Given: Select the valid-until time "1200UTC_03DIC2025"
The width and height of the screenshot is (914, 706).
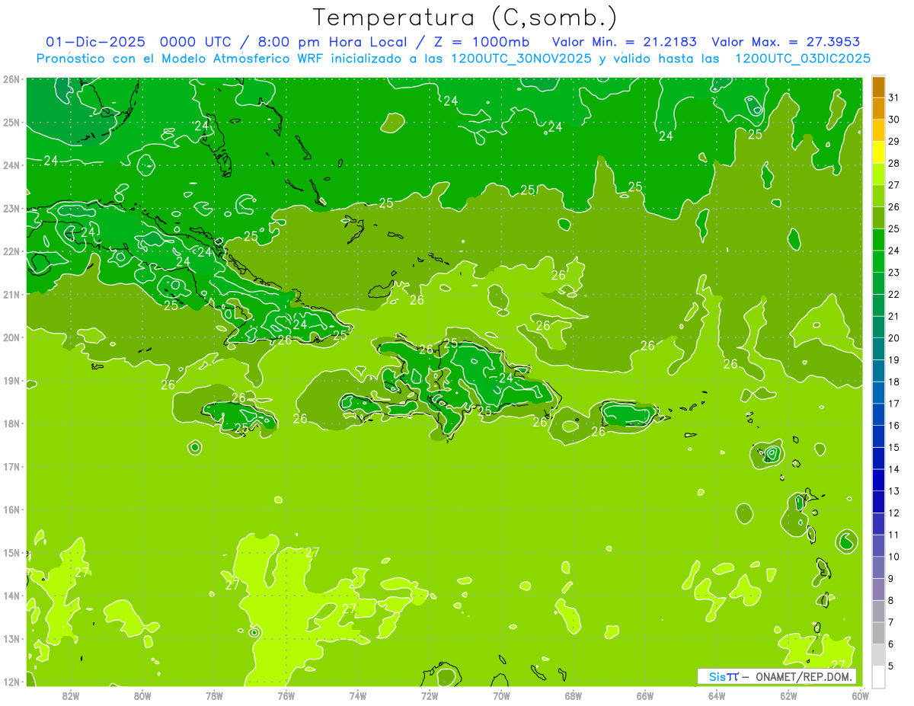Looking at the screenshot, I should [x=803, y=59].
